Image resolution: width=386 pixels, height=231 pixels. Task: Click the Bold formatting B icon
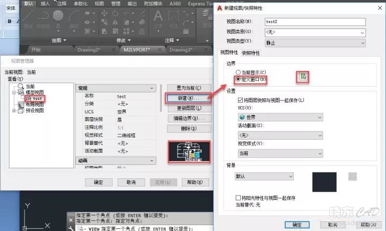click(10, 21)
